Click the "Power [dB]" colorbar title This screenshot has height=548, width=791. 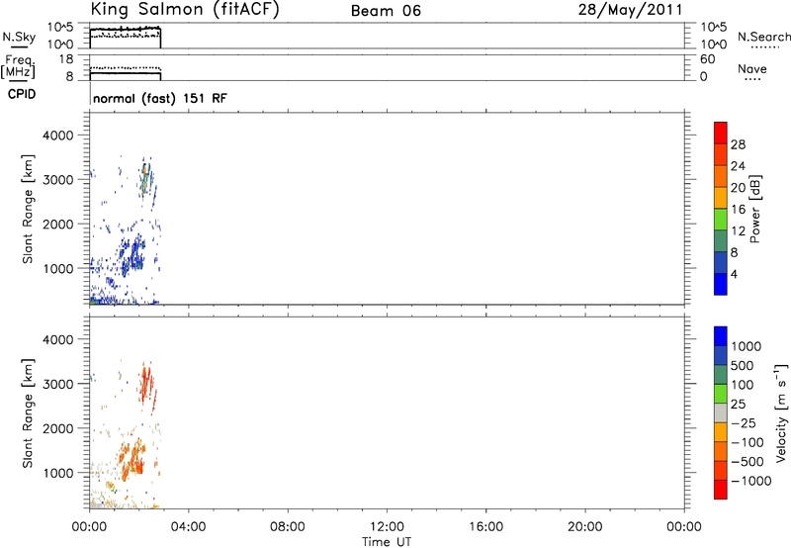click(x=754, y=209)
